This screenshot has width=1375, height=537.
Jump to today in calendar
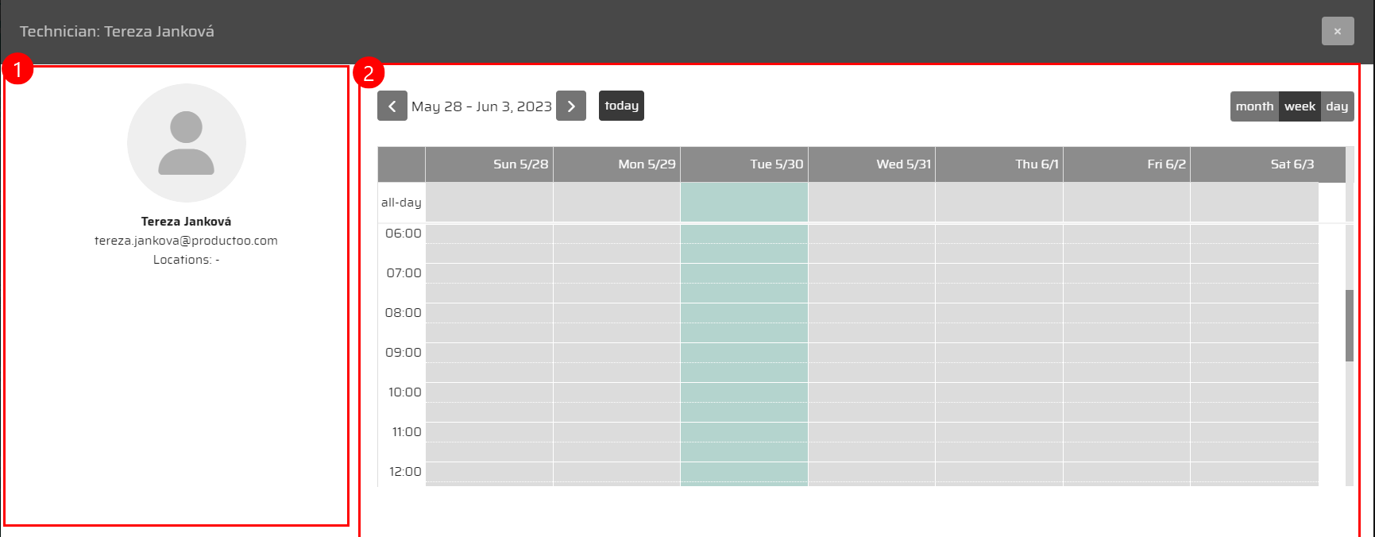[x=621, y=106]
